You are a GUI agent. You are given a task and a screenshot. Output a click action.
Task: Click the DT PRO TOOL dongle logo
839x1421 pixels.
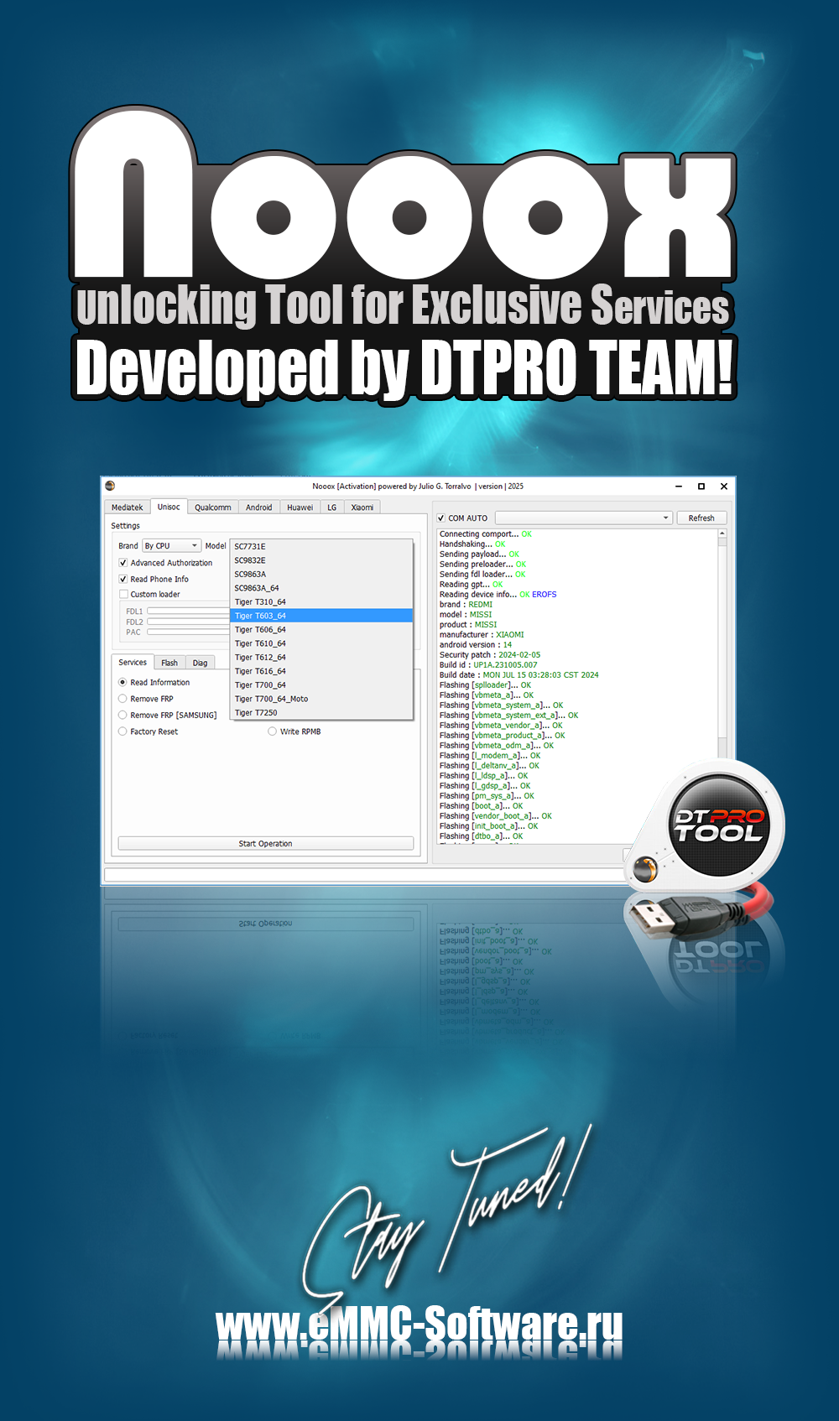point(718,825)
